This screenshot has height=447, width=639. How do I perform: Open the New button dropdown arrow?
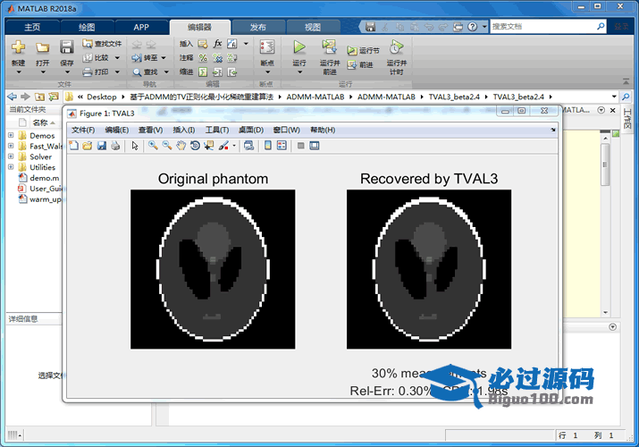click(19, 72)
